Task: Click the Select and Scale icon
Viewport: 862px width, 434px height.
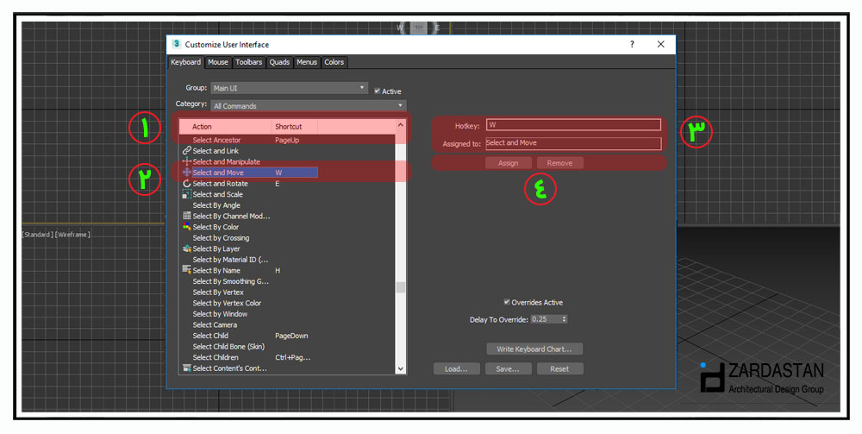Action: point(187,195)
